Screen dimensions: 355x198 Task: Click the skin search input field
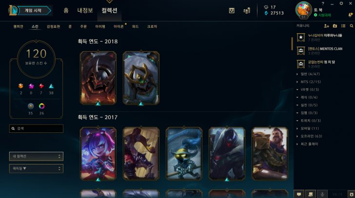(36, 128)
